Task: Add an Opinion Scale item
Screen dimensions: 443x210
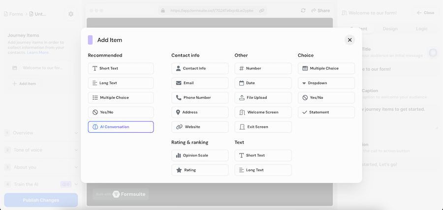Action: coord(200,155)
